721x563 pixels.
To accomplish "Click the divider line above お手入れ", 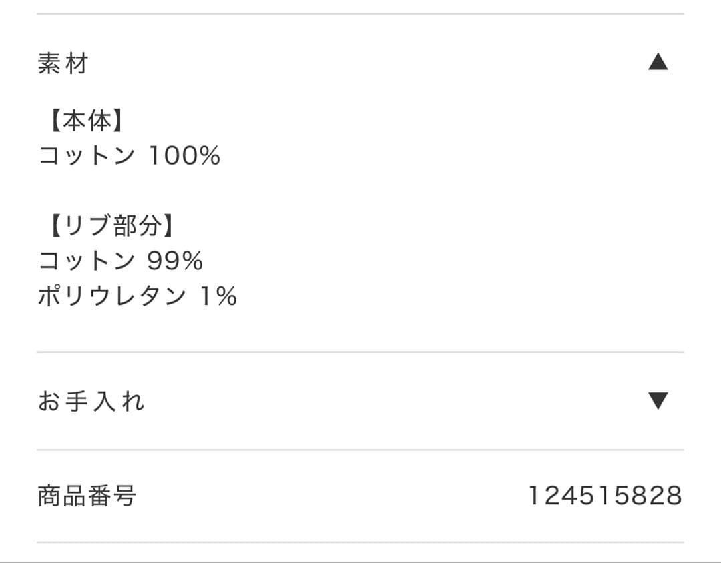I will pyautogui.click(x=360, y=352).
